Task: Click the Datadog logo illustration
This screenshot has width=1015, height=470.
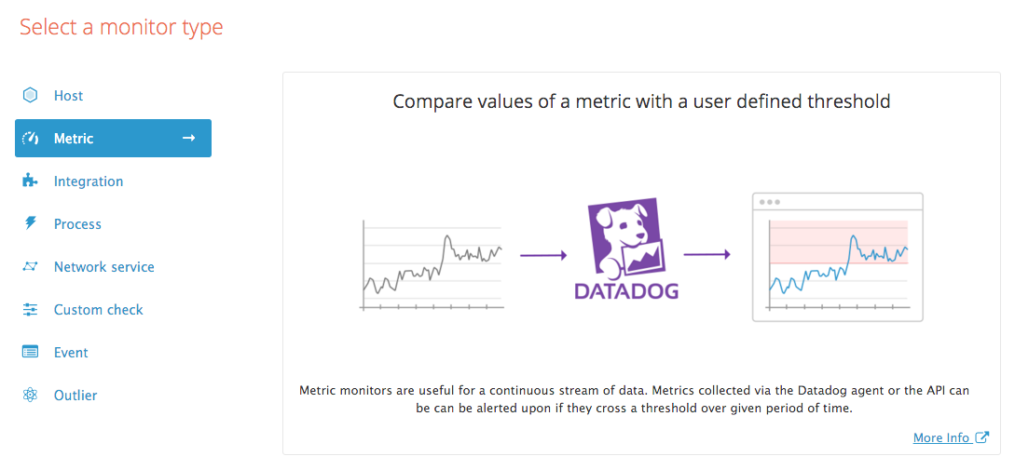Action: 625,251
